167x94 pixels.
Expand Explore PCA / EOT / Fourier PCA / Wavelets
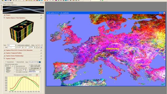coord(4,50)
